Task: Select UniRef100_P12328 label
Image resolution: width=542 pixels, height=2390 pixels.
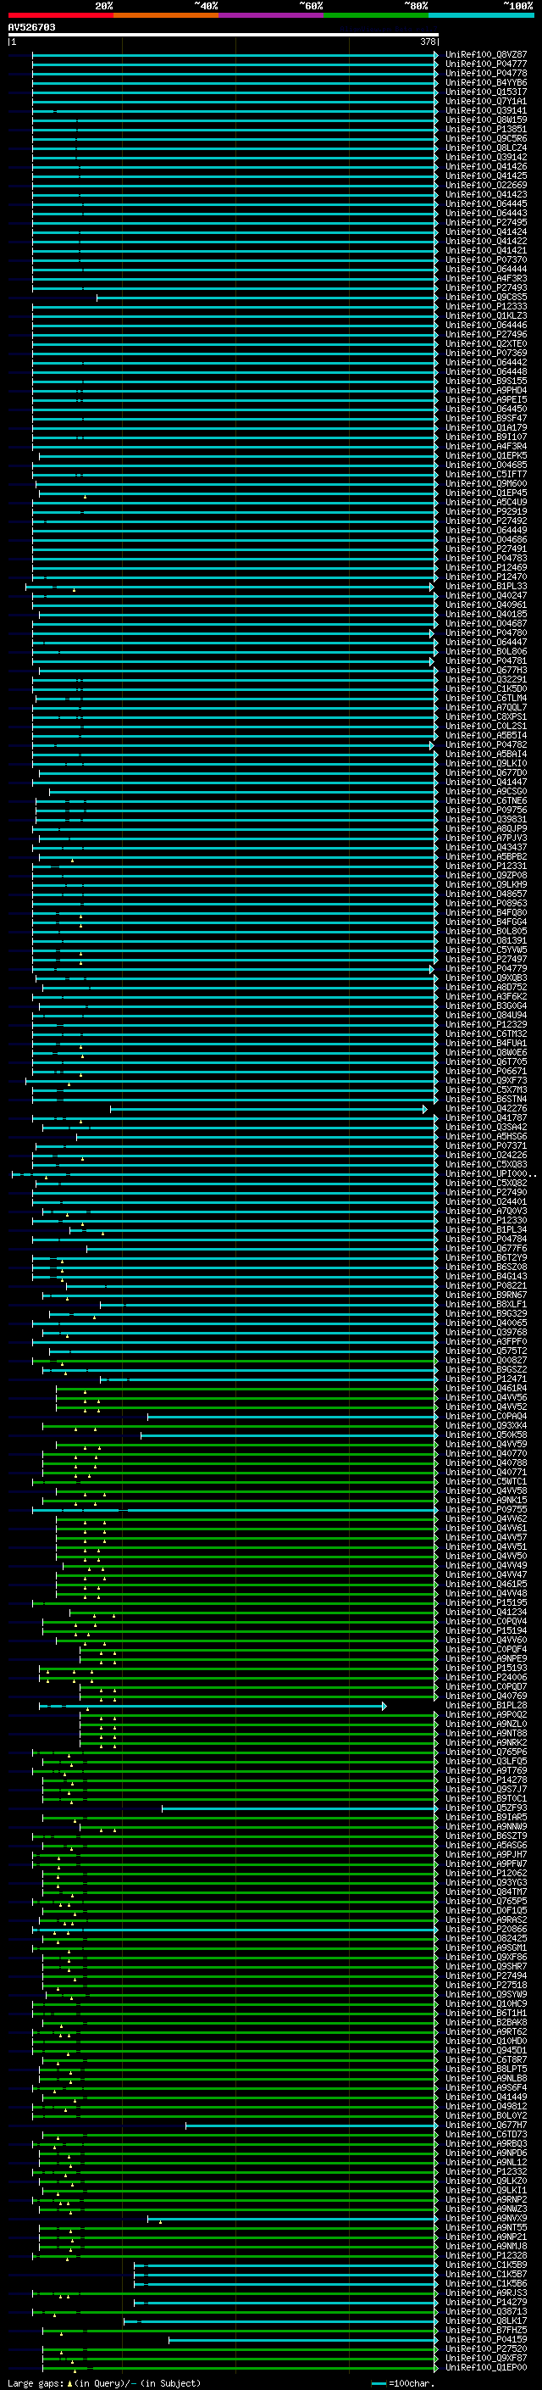Action: [485, 2256]
